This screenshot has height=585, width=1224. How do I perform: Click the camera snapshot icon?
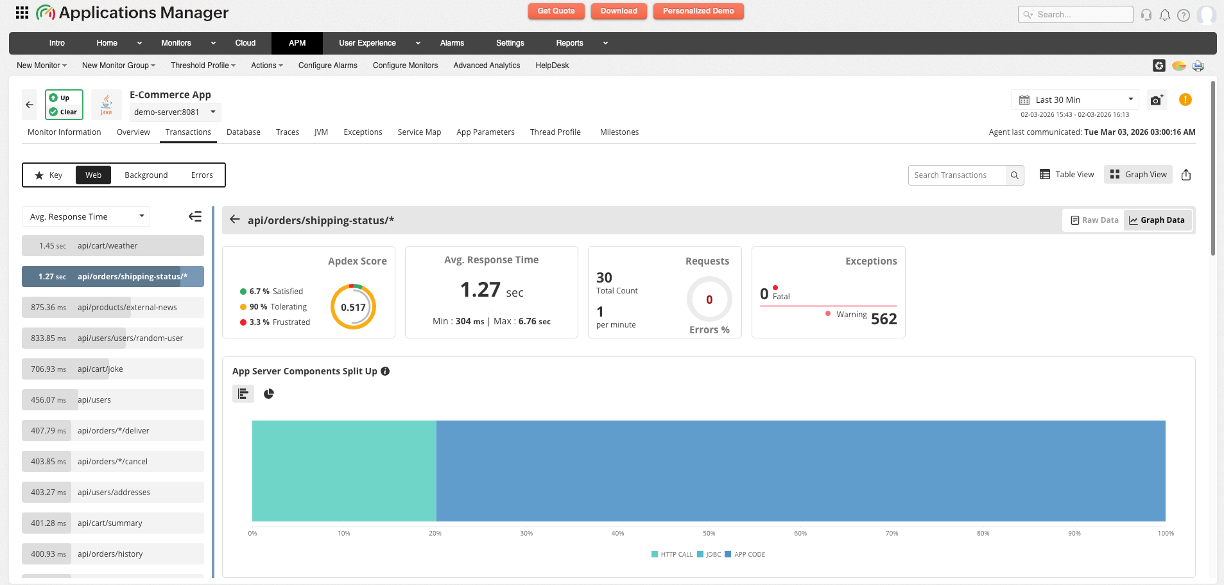(x=1157, y=100)
